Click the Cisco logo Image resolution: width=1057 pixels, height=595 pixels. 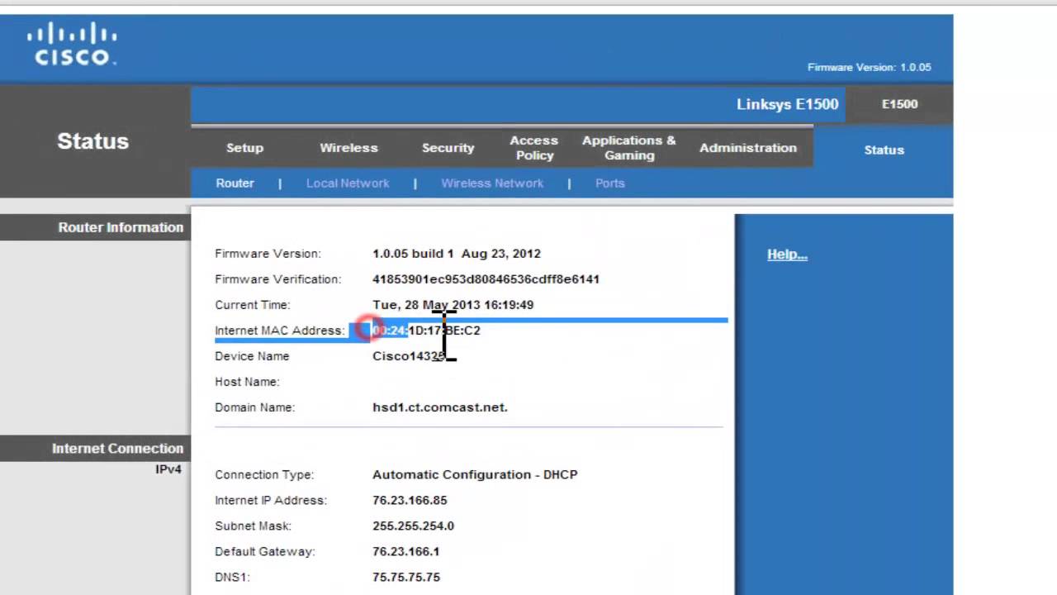[72, 45]
